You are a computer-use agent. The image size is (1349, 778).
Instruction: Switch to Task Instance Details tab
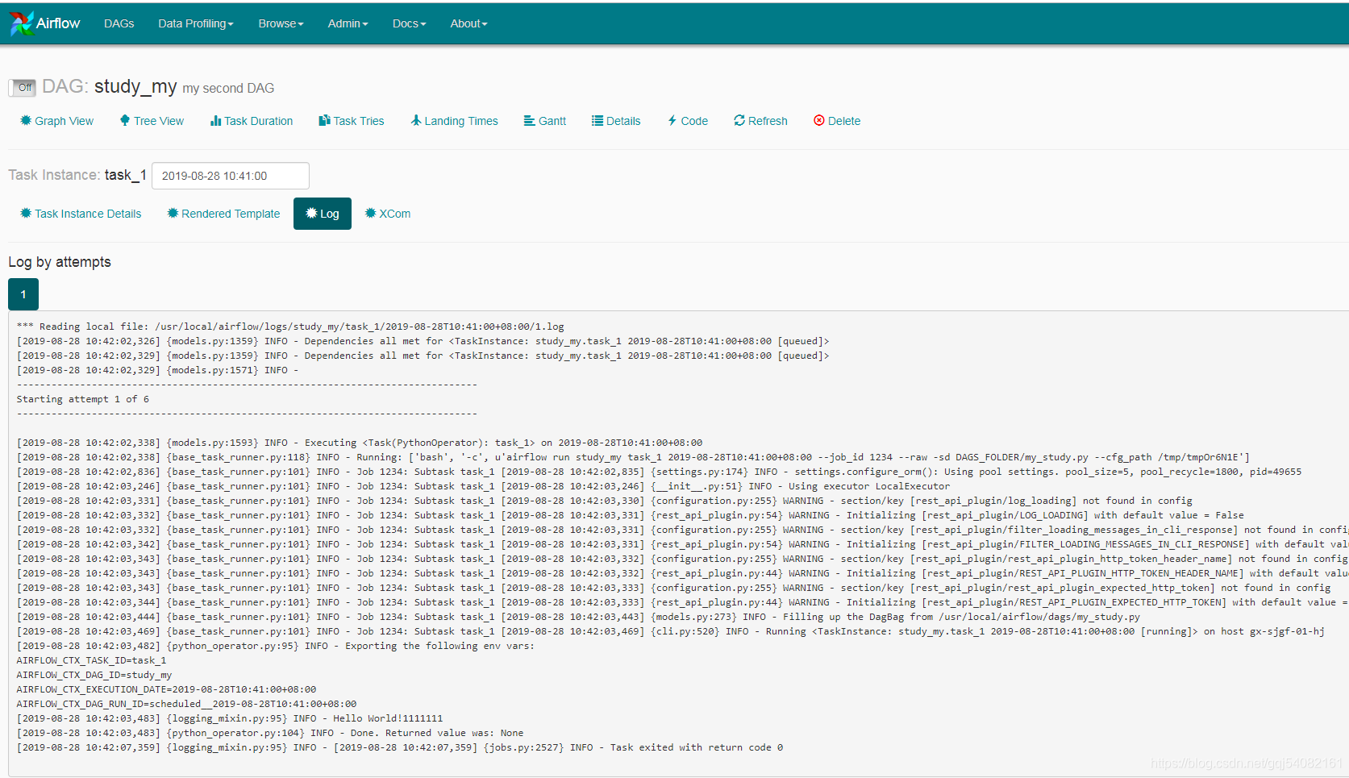(81, 214)
